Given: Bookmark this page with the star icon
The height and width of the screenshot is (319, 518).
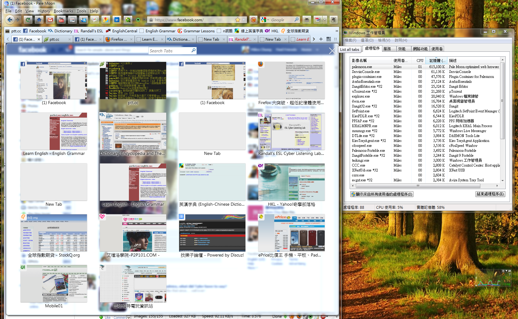Looking at the screenshot, I should click(x=238, y=20).
